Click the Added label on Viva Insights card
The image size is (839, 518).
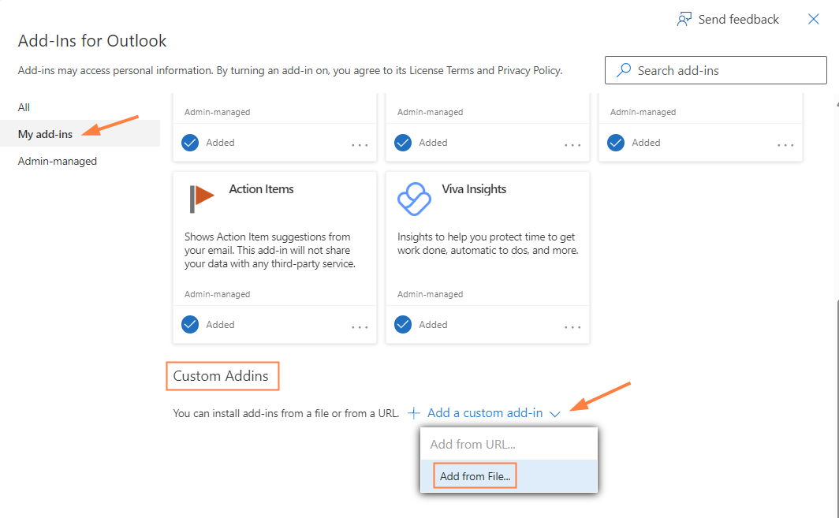coord(434,324)
